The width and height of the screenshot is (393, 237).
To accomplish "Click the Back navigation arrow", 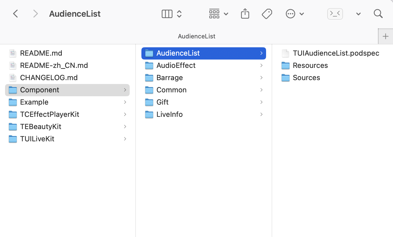I will tap(16, 14).
